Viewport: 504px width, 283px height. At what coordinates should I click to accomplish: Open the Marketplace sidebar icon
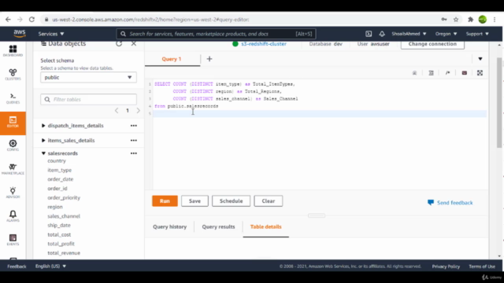13,169
